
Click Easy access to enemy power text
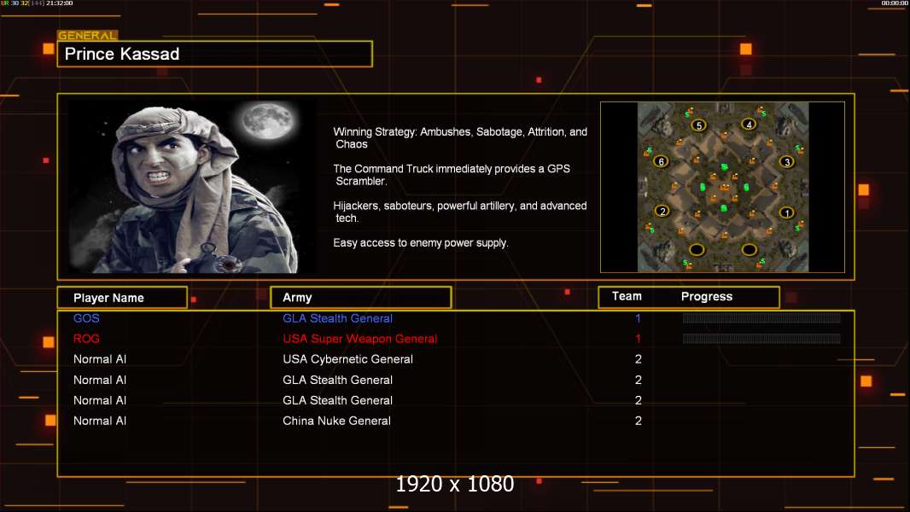pyautogui.click(x=421, y=243)
